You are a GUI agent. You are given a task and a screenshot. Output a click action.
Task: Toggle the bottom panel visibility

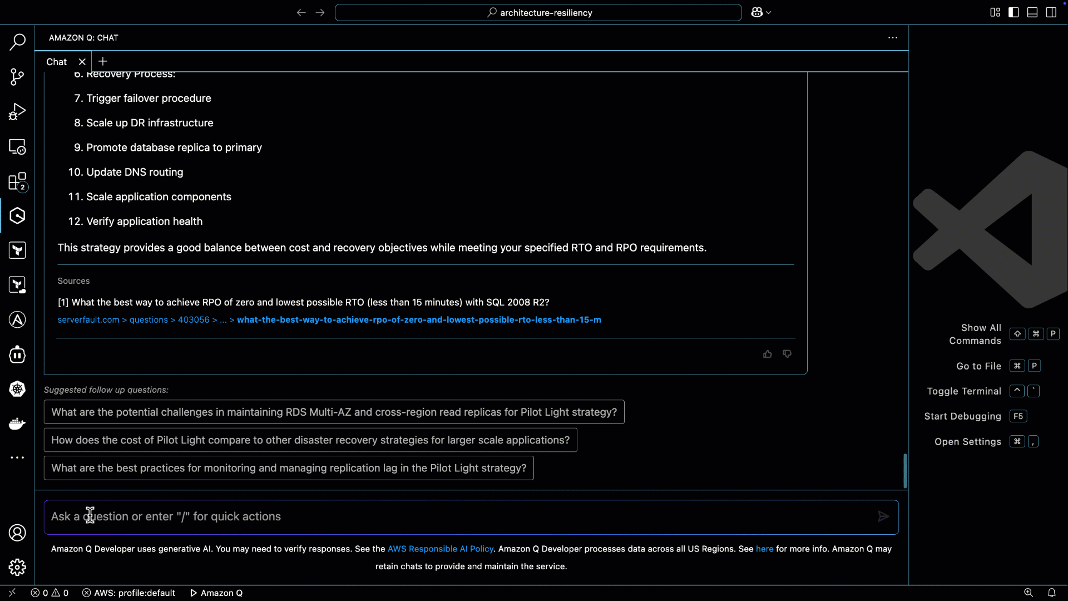(x=1032, y=12)
